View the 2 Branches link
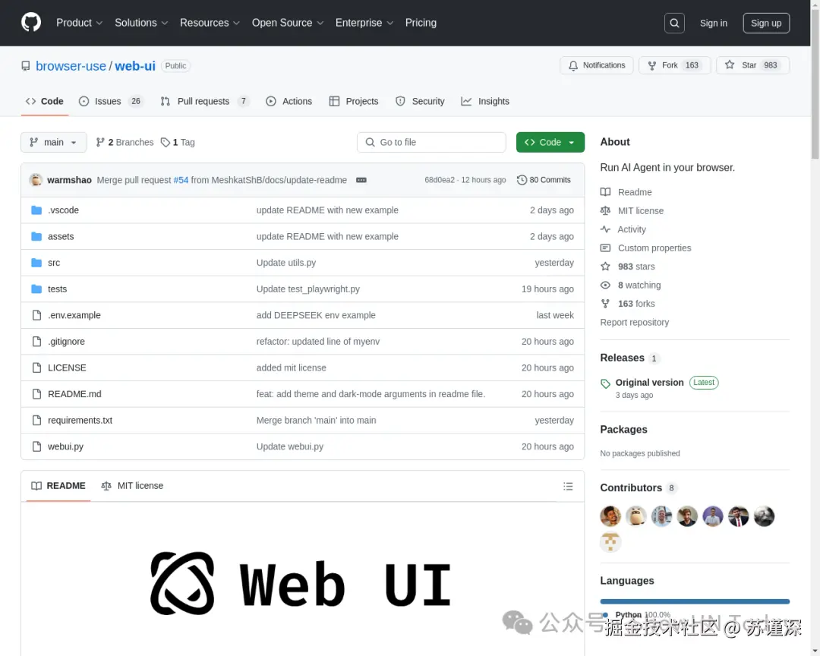Viewport: 820px width, 656px height. tap(125, 142)
